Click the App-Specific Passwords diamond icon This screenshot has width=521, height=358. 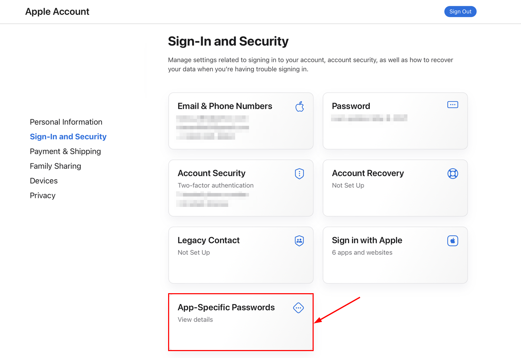[x=298, y=308]
